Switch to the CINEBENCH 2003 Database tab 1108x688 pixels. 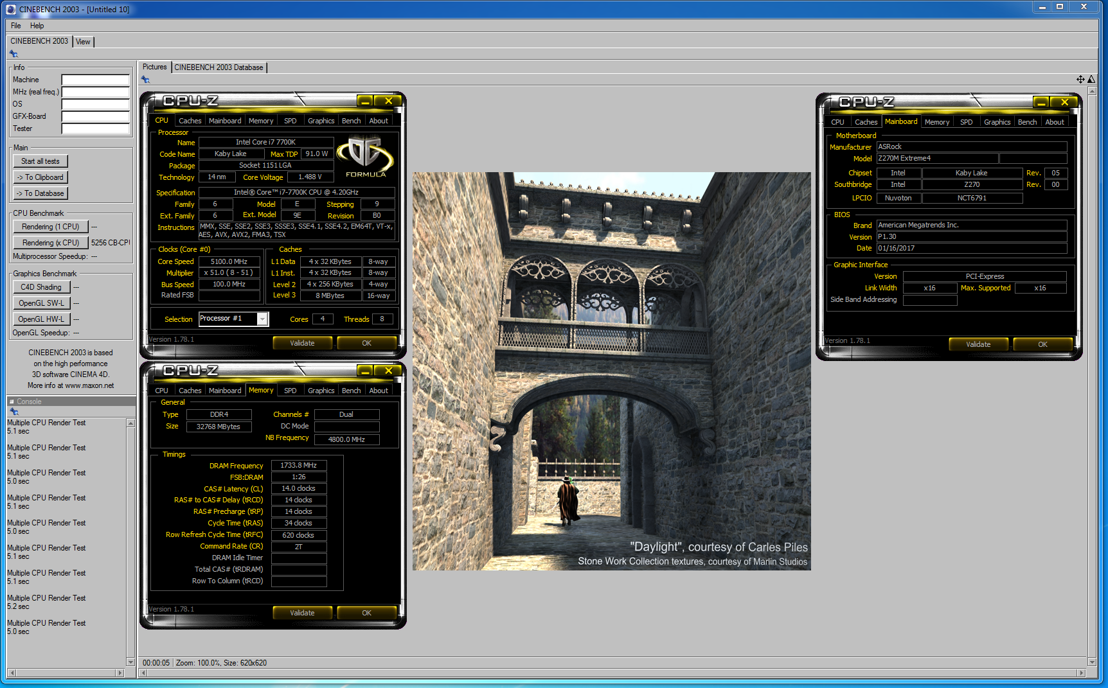tap(219, 67)
